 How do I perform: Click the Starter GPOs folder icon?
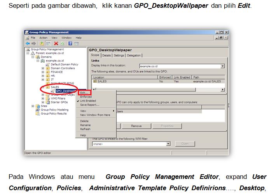point(48,102)
